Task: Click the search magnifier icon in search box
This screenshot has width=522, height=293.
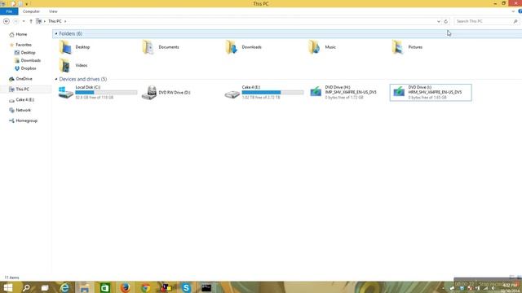Action: pyautogui.click(x=515, y=21)
